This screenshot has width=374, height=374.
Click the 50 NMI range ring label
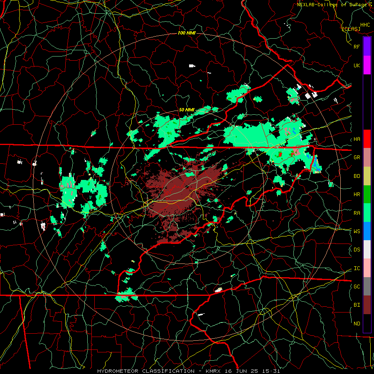pos(187,110)
